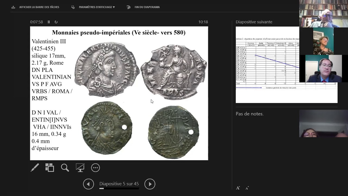Click display settings monitor icon
The width and height of the screenshot is (348, 196).
point(73,7)
